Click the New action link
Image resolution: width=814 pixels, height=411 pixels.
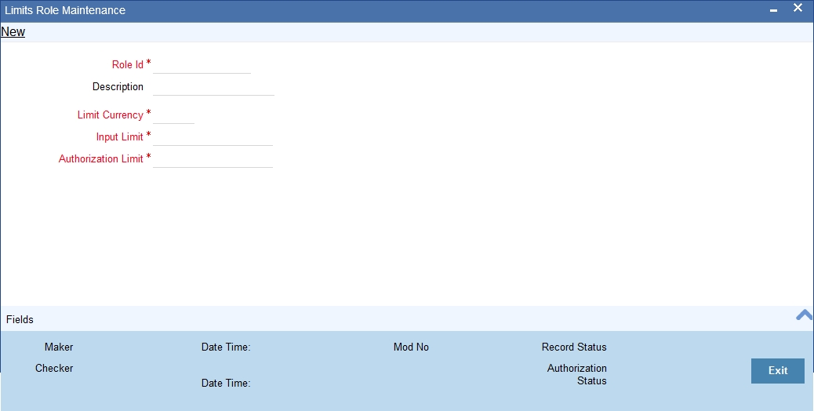13,32
